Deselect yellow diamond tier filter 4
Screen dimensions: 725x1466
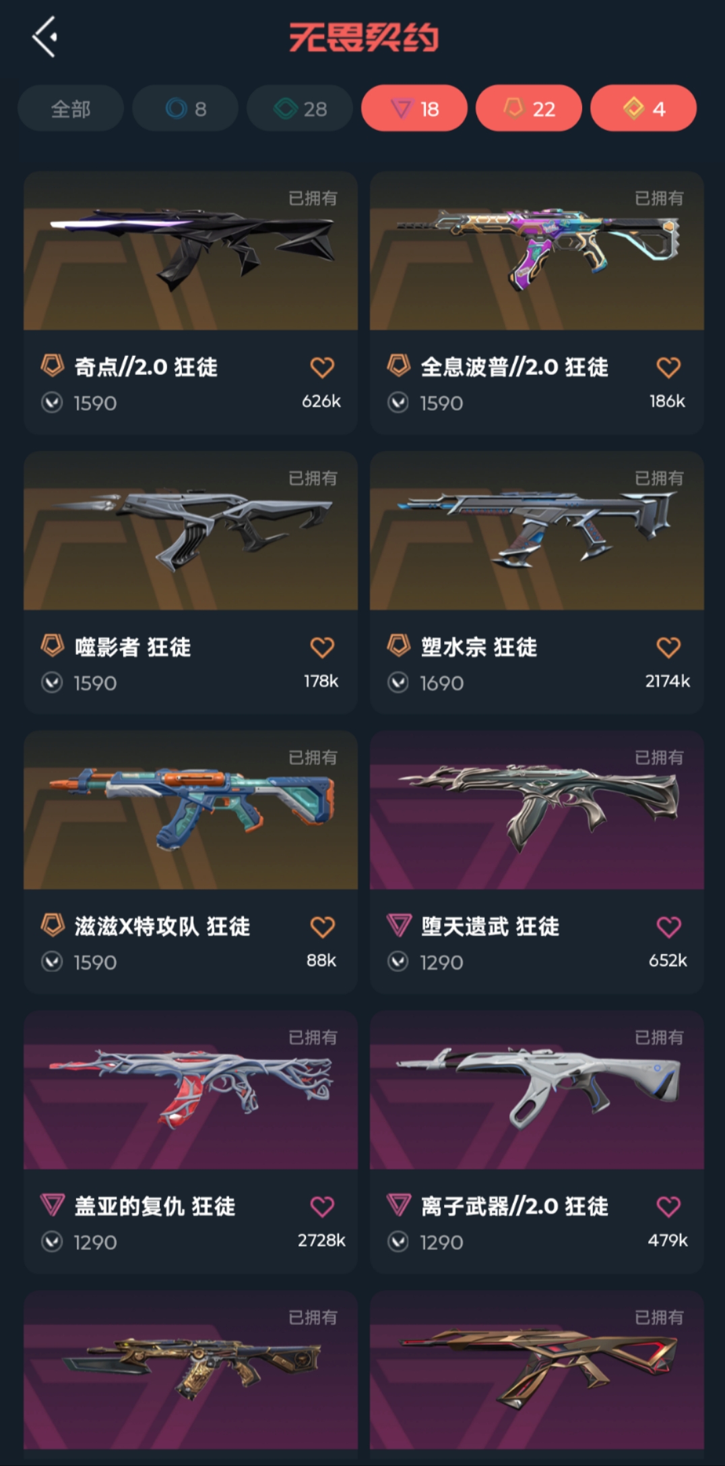pyautogui.click(x=643, y=109)
